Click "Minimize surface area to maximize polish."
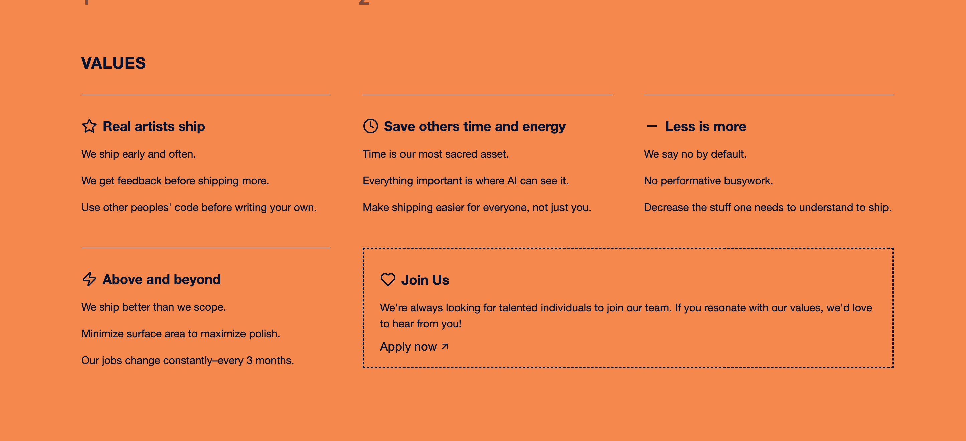This screenshot has height=441, width=966. (x=180, y=334)
